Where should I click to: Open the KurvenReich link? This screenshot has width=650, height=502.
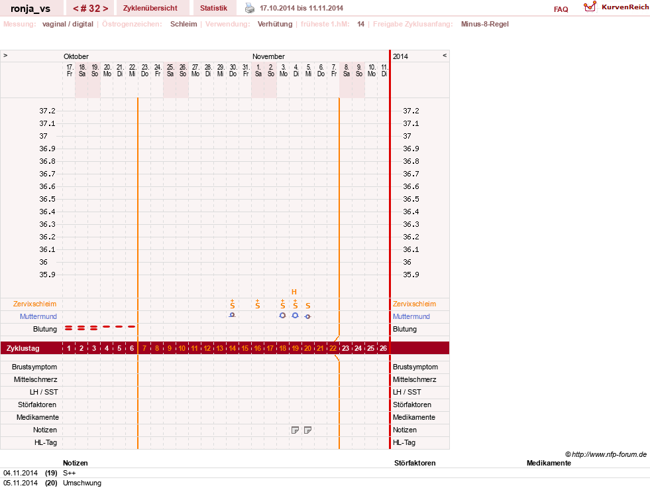(x=625, y=7)
